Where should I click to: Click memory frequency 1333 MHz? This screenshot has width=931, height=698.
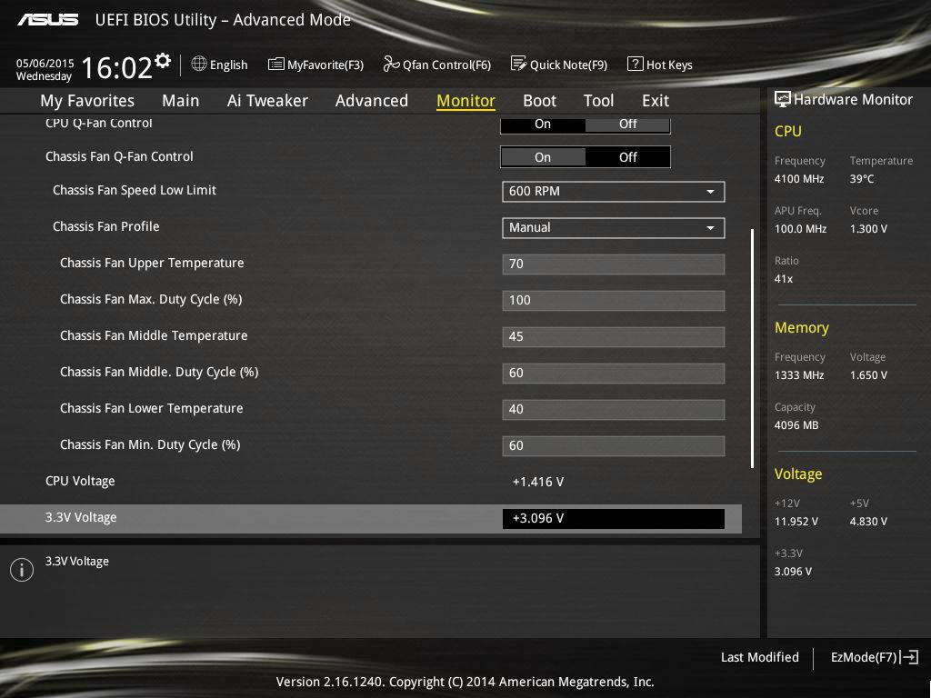pyautogui.click(x=798, y=375)
